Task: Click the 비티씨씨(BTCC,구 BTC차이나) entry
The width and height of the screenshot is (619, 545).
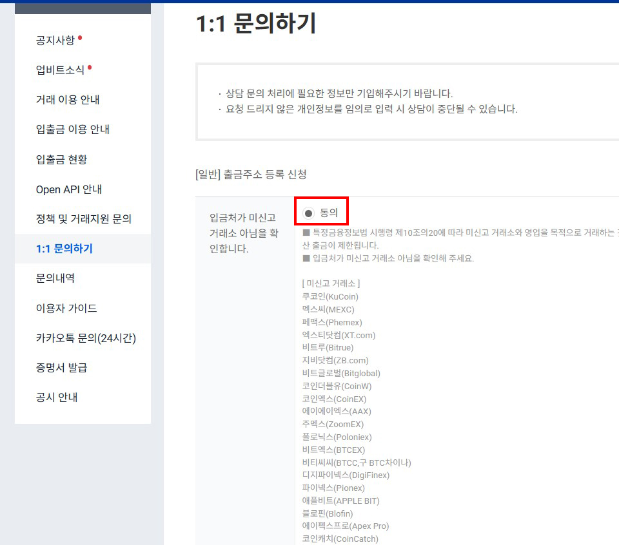Action: pyautogui.click(x=357, y=463)
